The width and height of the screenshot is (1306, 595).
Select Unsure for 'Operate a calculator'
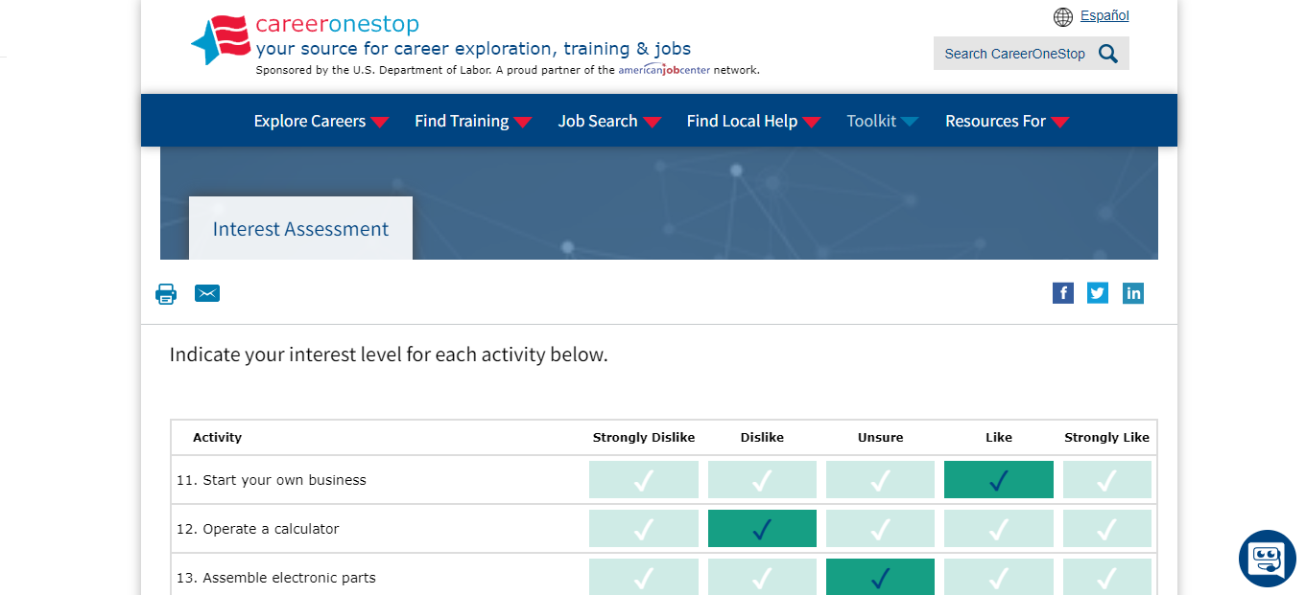pos(880,529)
